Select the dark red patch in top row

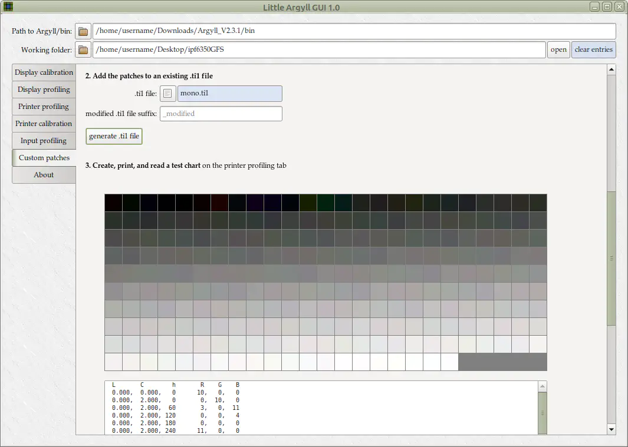pos(219,203)
